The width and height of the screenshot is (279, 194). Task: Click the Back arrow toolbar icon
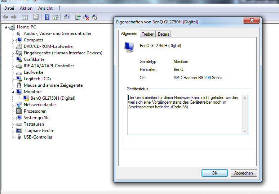click(x=5, y=17)
